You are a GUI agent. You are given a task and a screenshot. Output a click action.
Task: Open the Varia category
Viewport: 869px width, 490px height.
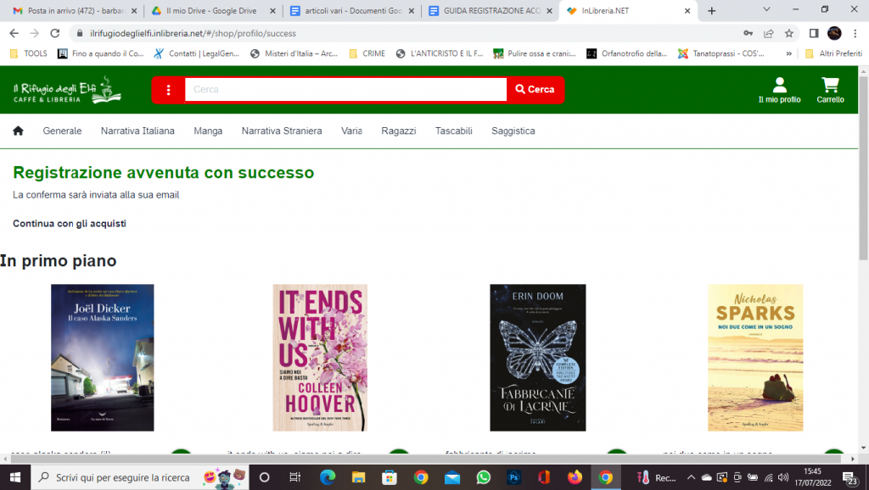(351, 131)
